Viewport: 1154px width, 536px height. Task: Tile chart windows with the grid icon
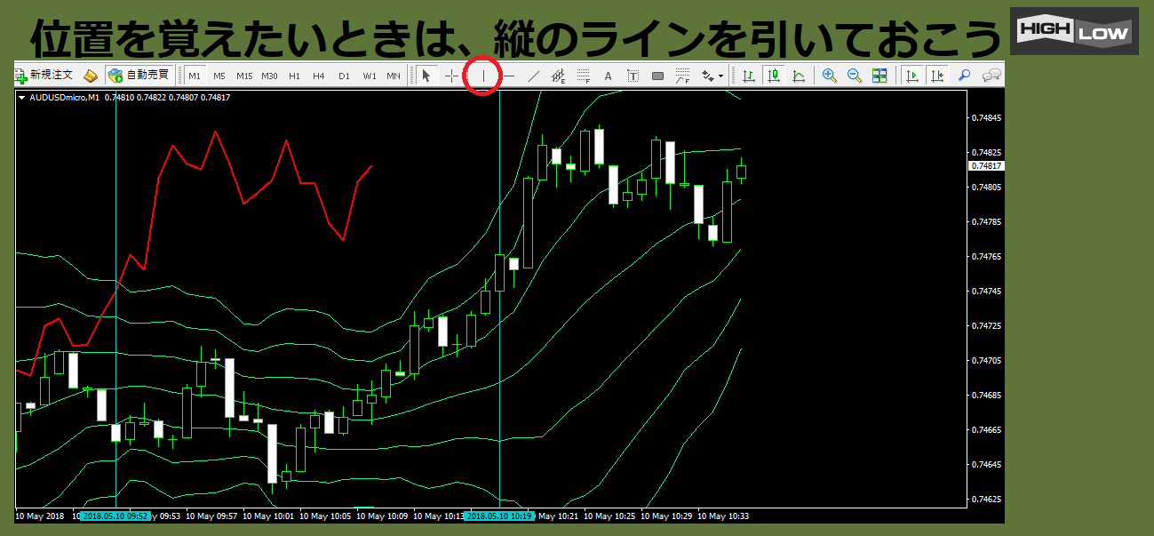879,76
